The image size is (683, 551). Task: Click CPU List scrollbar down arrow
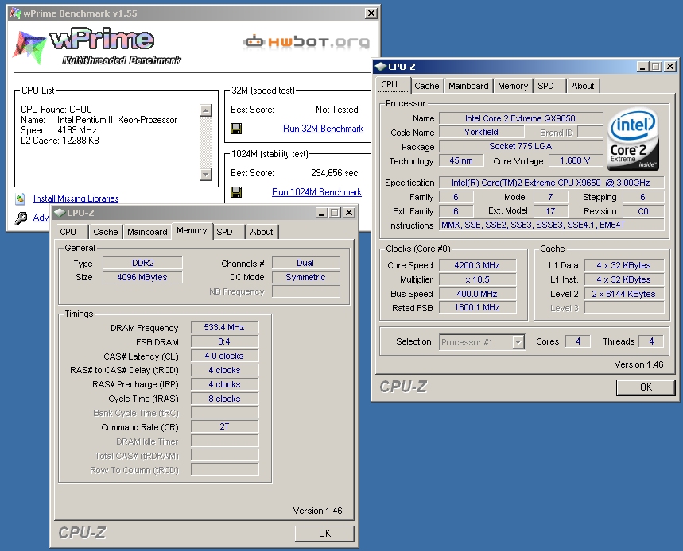(x=206, y=175)
